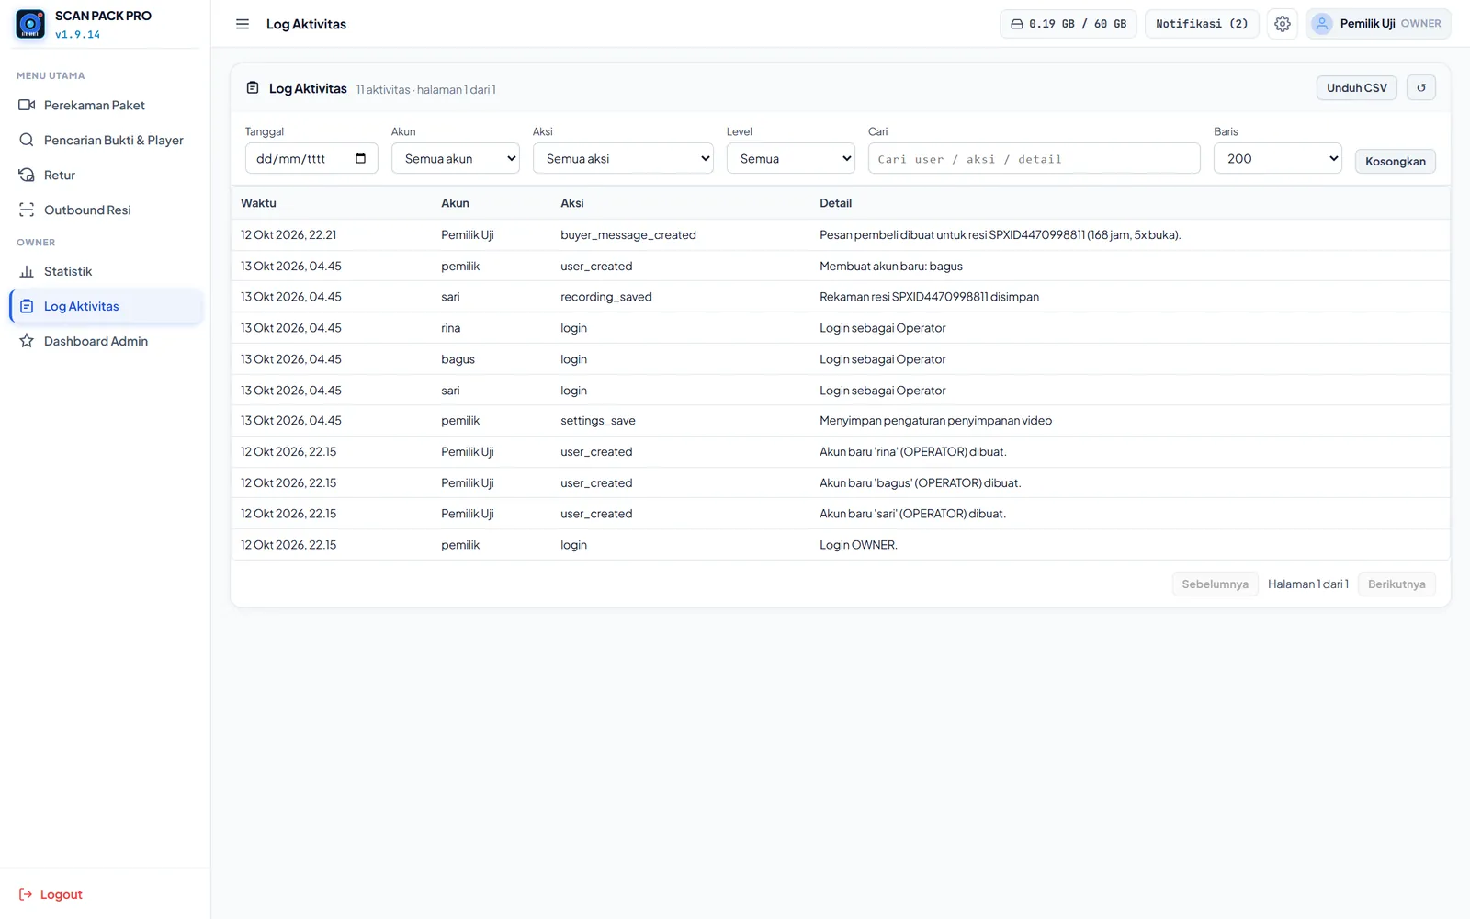Click the Logout link
The image size is (1470, 919).
[51, 894]
